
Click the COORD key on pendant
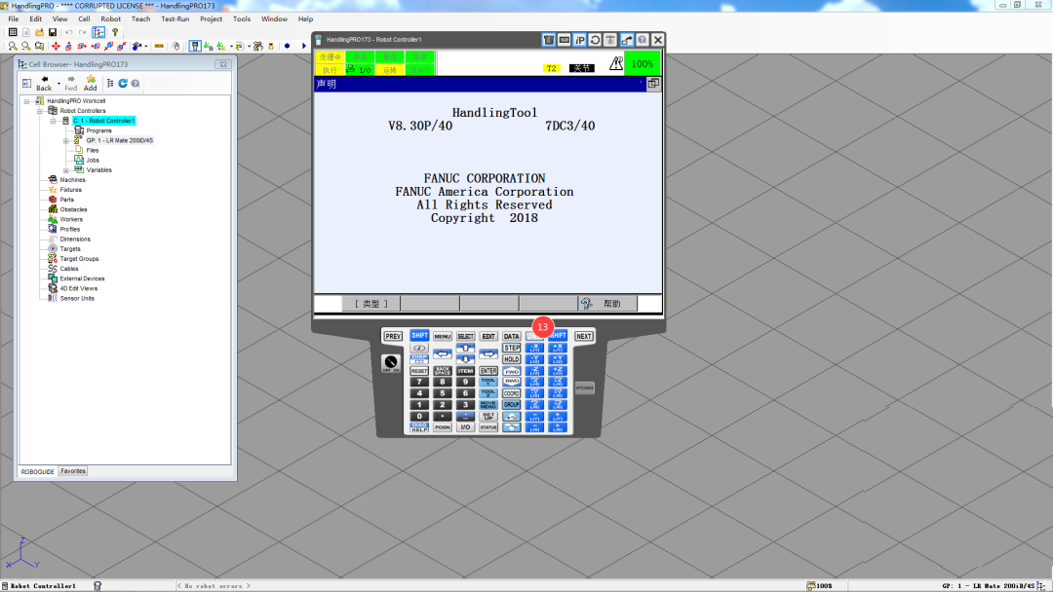pos(512,393)
